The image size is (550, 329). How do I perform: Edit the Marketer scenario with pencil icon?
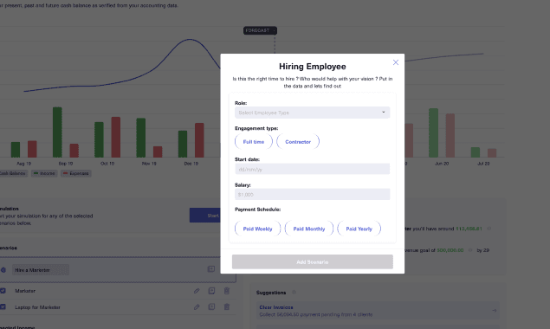[197, 291]
